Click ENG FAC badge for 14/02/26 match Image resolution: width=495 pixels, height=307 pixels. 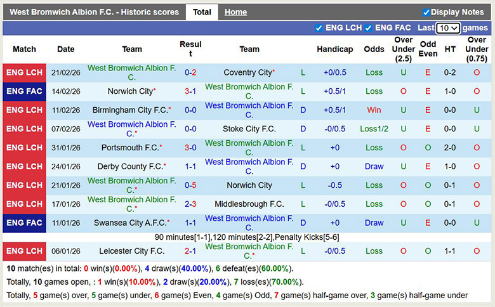(24, 91)
